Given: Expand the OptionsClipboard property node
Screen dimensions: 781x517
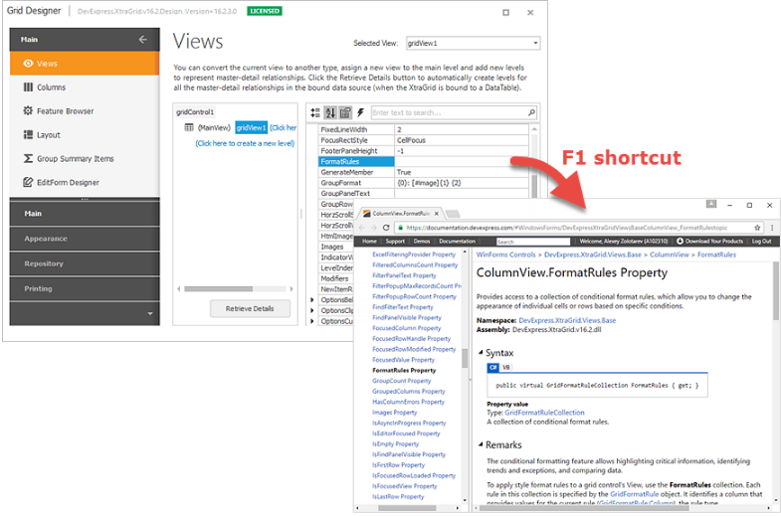Looking at the screenshot, I should tap(312, 310).
